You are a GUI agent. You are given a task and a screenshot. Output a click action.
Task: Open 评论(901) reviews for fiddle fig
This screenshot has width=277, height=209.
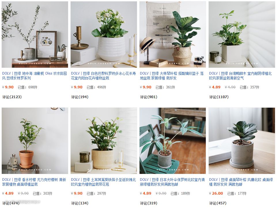click(148, 97)
